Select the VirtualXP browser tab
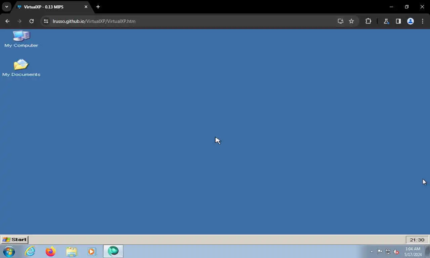The width and height of the screenshot is (430, 258). tap(52, 7)
